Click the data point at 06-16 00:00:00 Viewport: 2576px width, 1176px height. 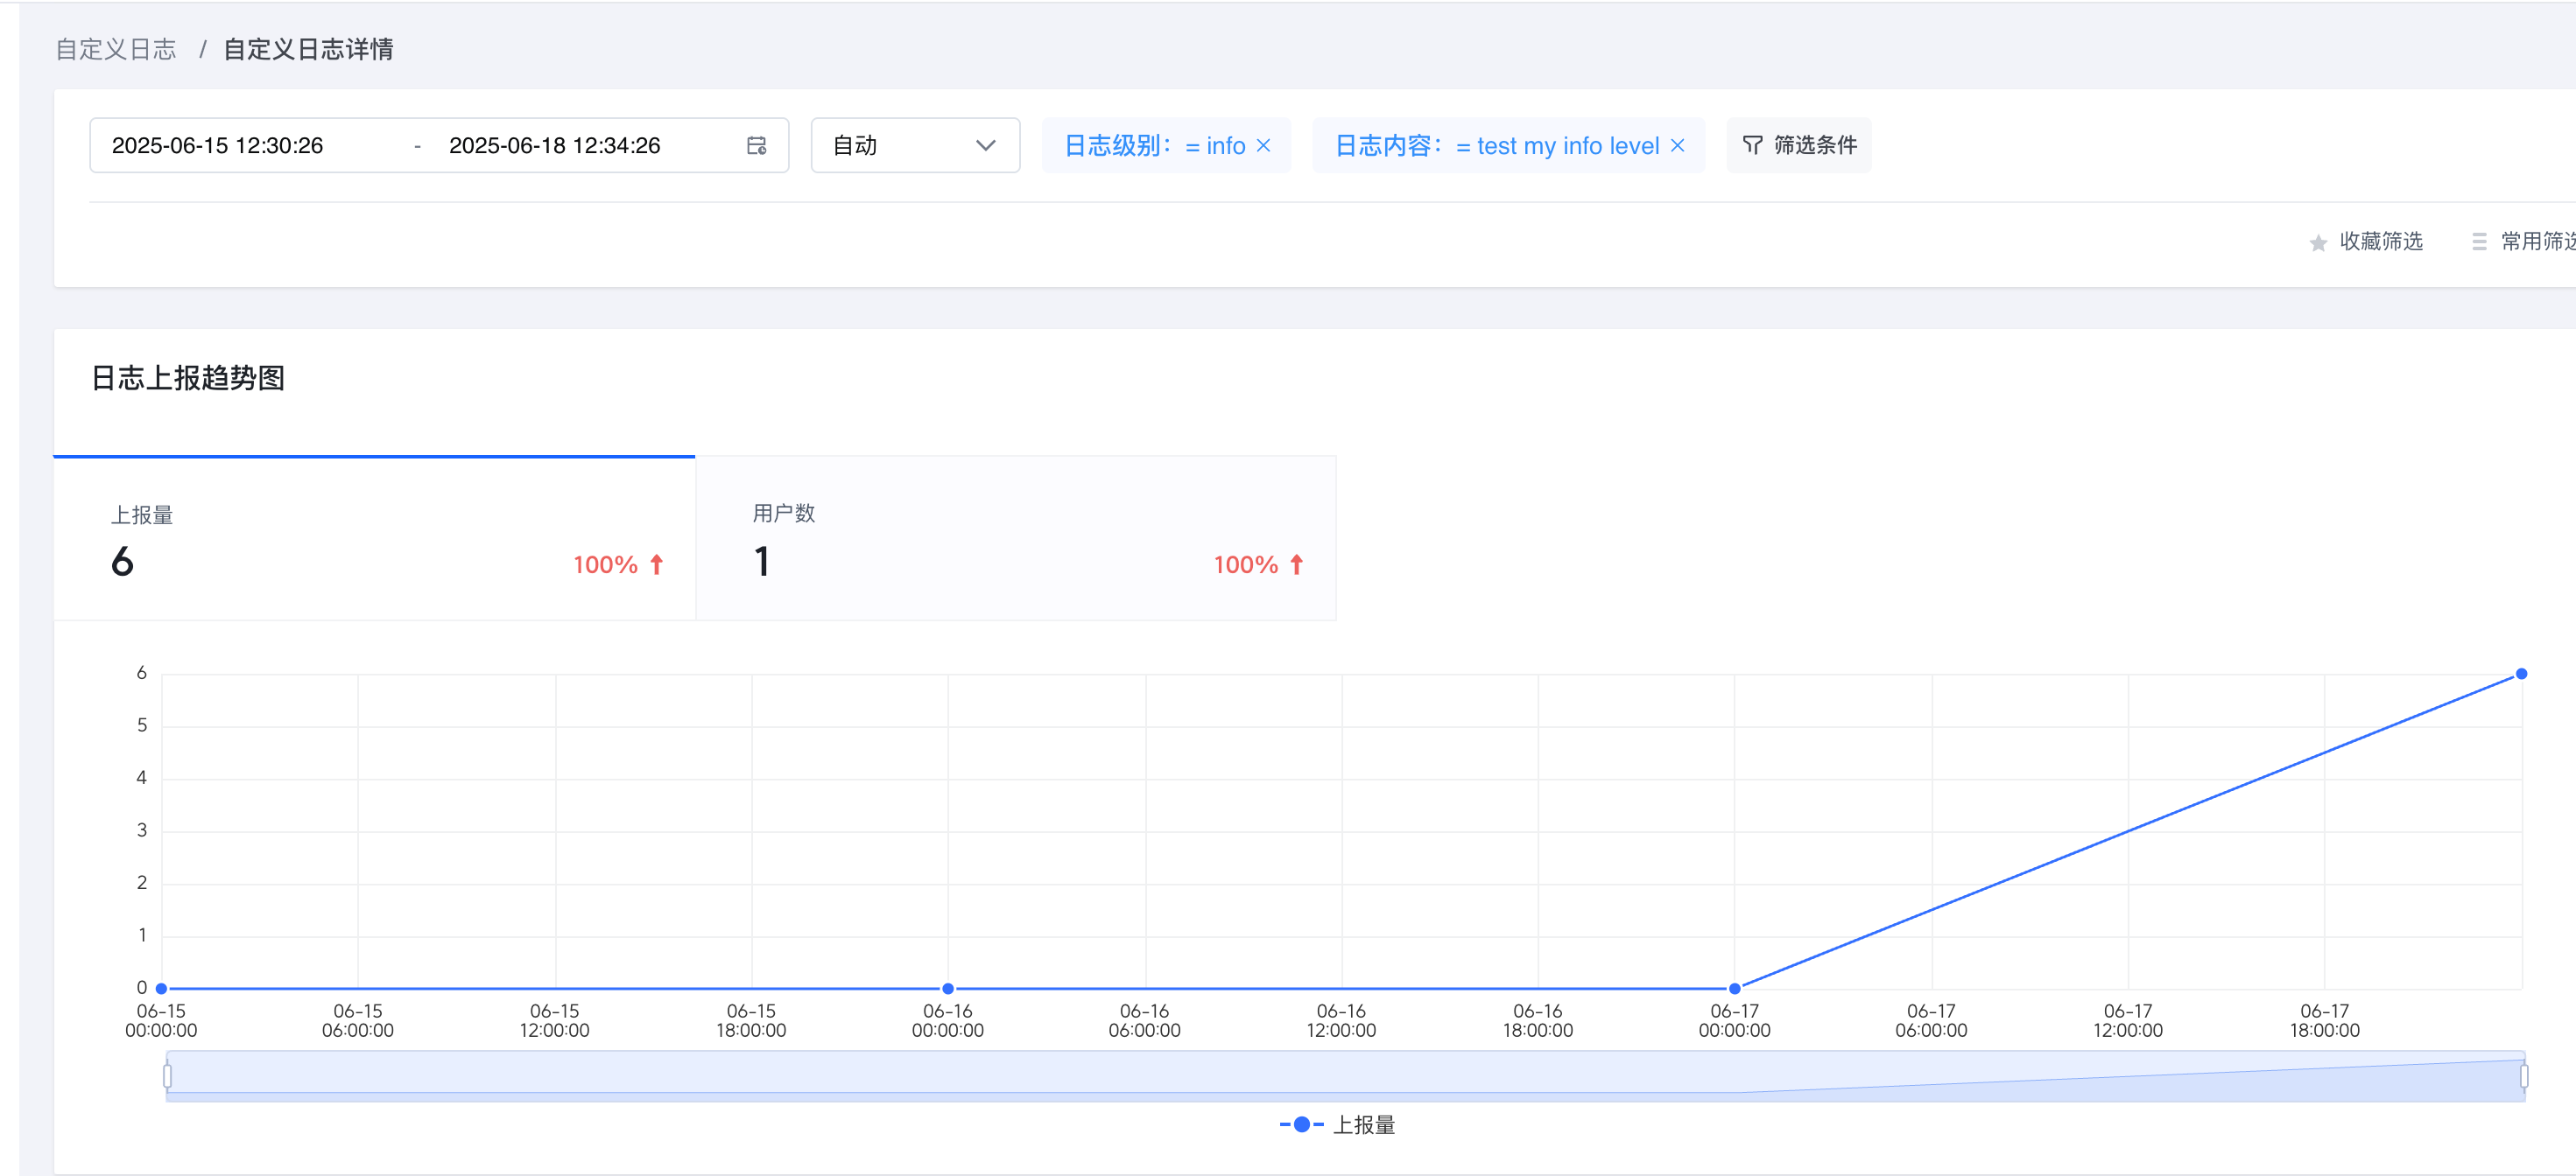pyautogui.click(x=947, y=988)
